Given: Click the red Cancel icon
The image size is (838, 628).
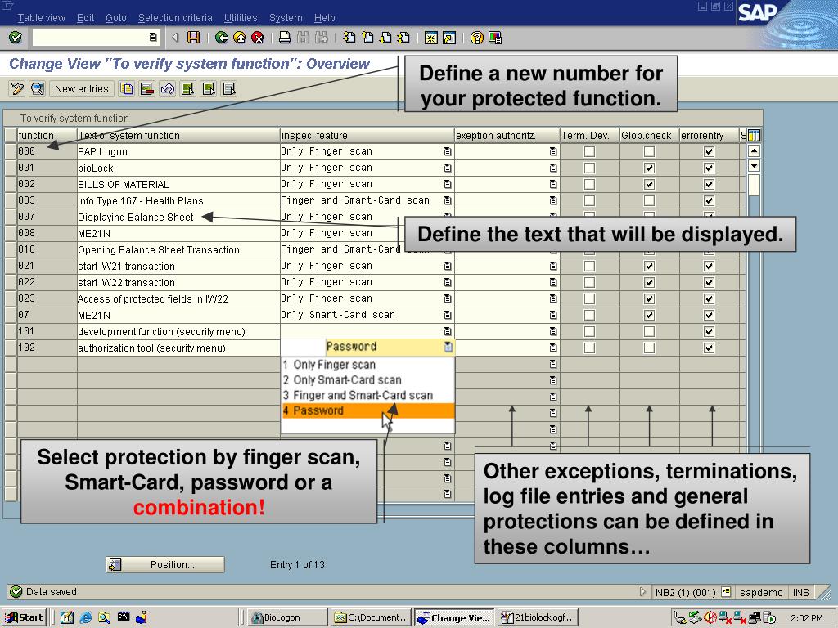Looking at the screenshot, I should (x=258, y=38).
